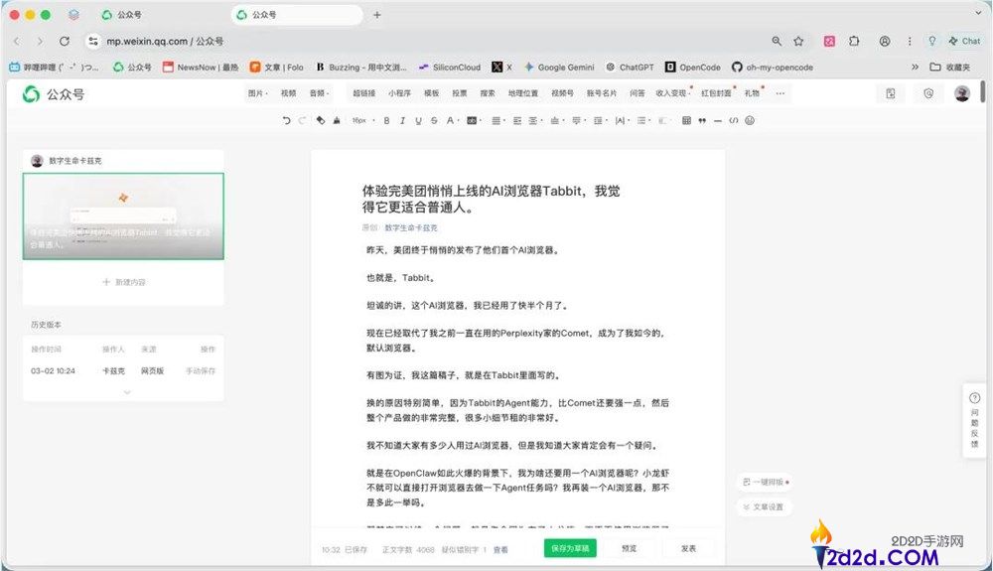
Task: Click the 查看 link for suspected typos
Action: click(500, 549)
